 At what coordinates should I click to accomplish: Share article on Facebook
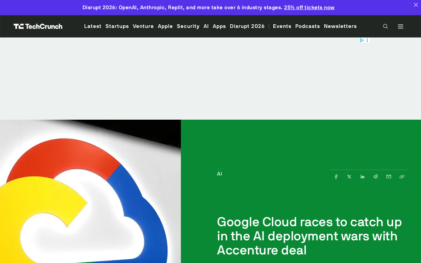336,177
